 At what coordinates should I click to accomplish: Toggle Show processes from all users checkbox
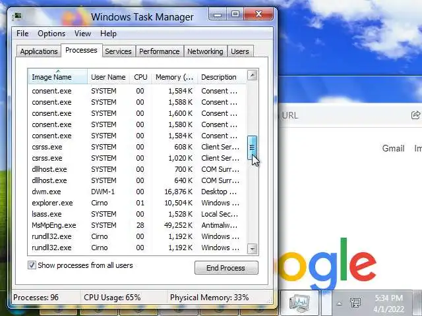coord(32,265)
